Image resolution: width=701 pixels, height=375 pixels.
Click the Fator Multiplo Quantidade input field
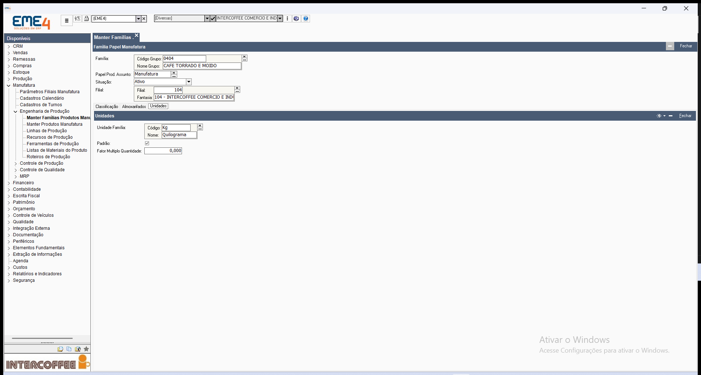point(163,151)
